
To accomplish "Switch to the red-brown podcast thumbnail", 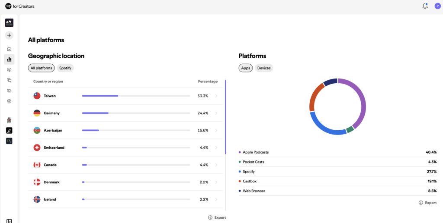I will tap(9, 120).
